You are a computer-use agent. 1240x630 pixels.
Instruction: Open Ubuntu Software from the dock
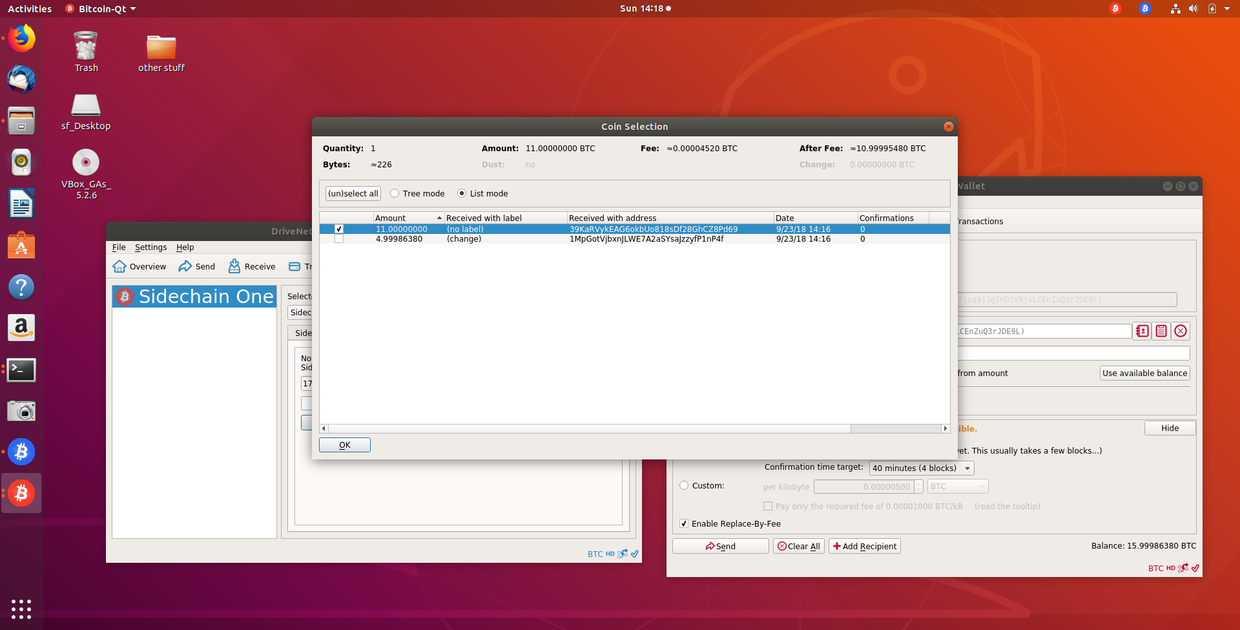(21, 245)
